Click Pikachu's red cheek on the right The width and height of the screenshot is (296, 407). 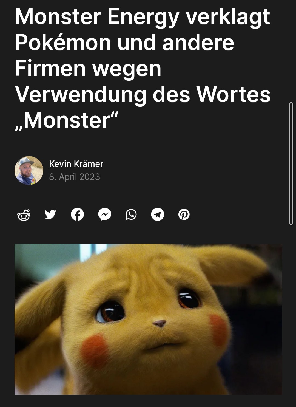[218, 329]
